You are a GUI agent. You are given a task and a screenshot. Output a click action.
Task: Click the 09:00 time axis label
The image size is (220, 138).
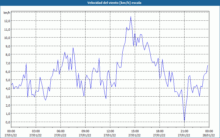(85, 131)
